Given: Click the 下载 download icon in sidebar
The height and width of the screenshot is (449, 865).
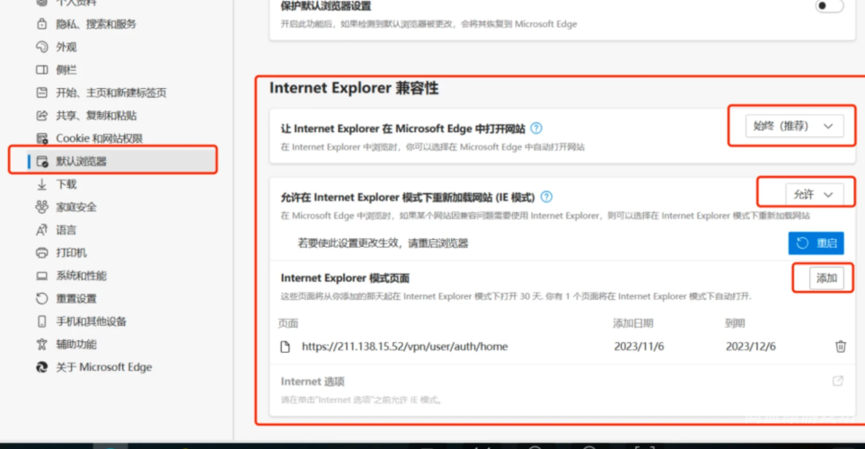Looking at the screenshot, I should coord(41,184).
